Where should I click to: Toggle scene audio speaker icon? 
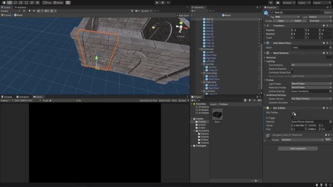click(x=34, y=11)
